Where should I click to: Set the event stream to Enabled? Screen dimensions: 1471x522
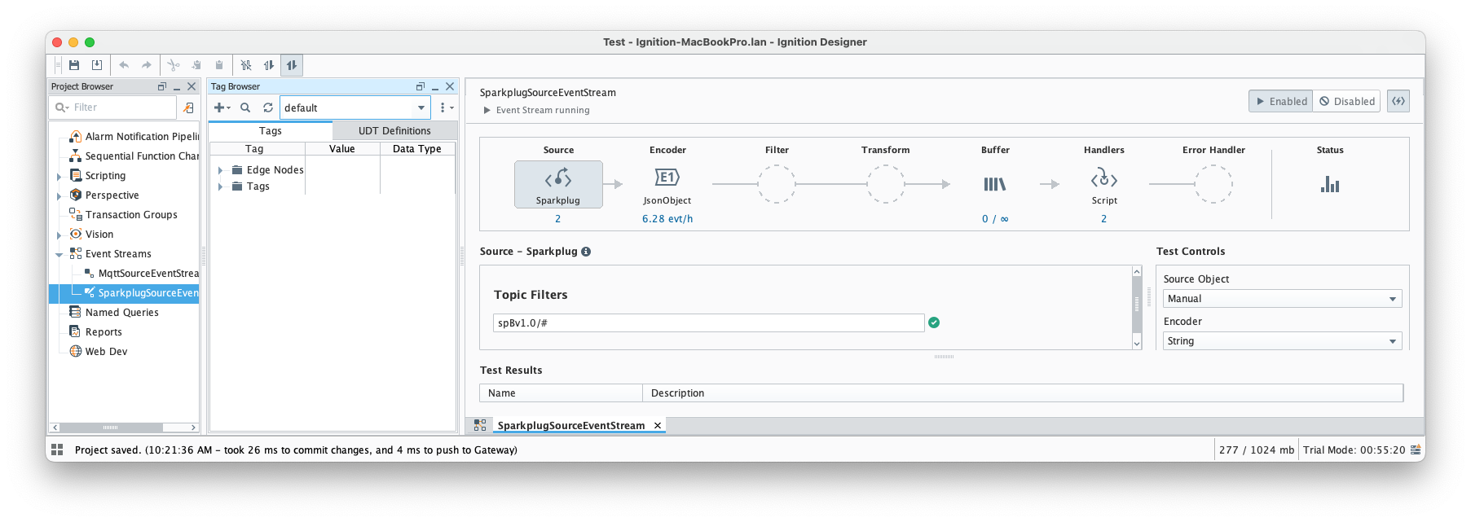click(1281, 101)
